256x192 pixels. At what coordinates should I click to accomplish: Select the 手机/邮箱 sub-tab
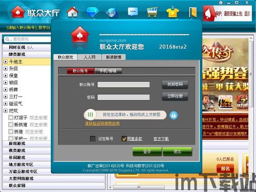[x=108, y=71]
